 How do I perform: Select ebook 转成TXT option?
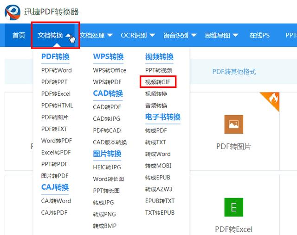point(155,142)
